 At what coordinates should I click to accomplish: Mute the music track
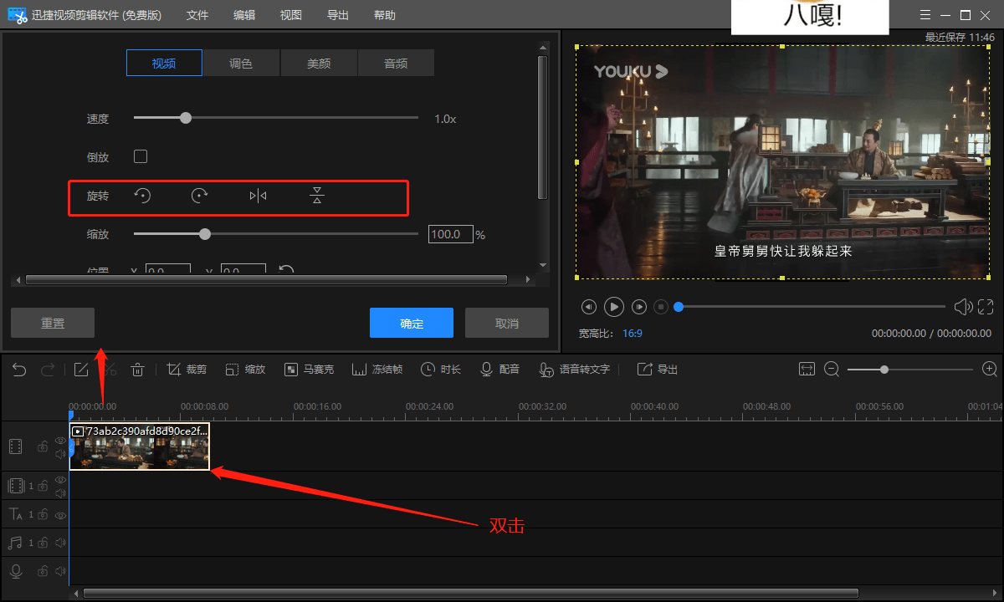(60, 543)
